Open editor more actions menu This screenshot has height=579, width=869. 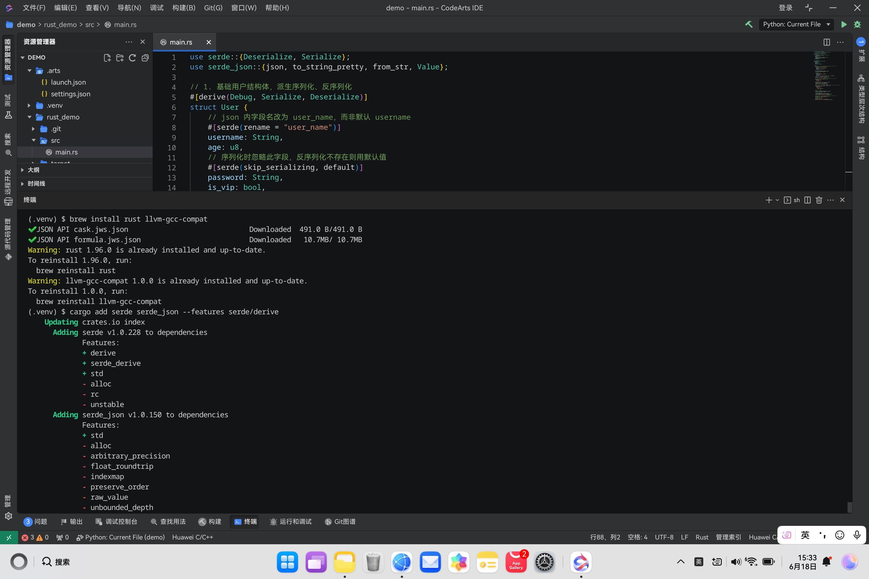(x=841, y=42)
